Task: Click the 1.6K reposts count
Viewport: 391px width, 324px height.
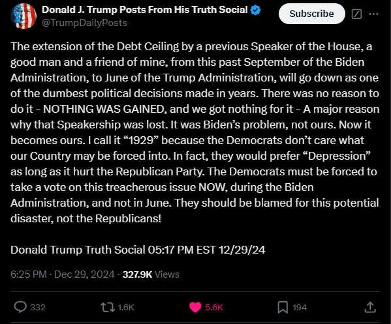Action: pyautogui.click(x=126, y=307)
